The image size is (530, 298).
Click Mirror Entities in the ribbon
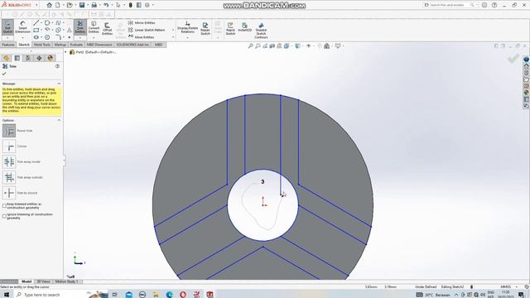[142, 22]
